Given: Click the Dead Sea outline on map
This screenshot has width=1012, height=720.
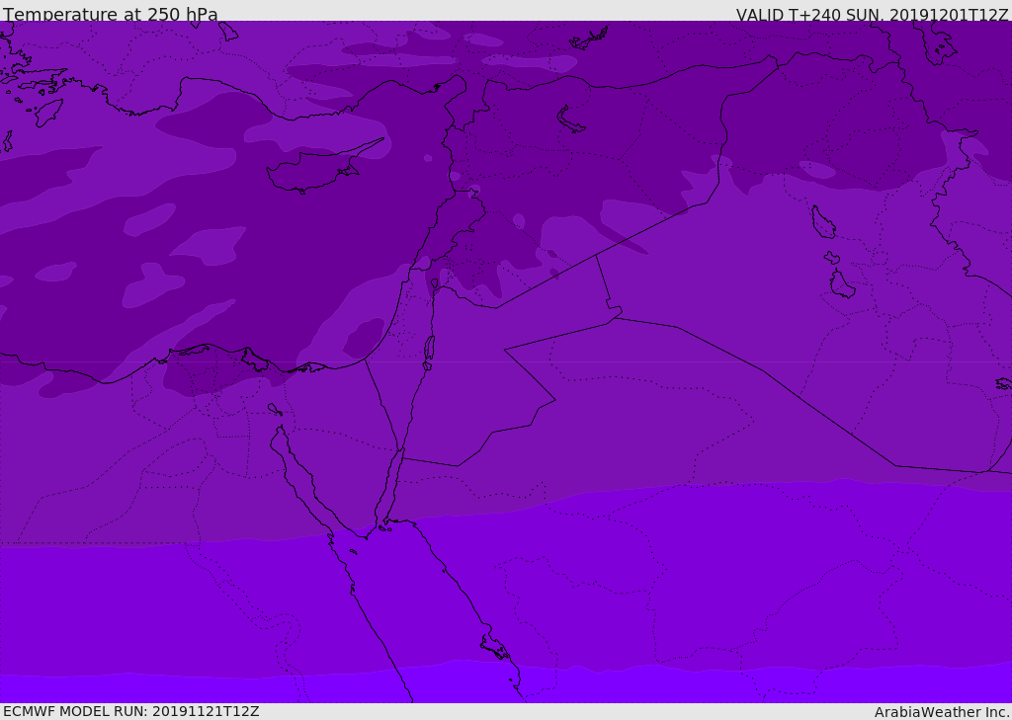Looking at the screenshot, I should 429,352.
